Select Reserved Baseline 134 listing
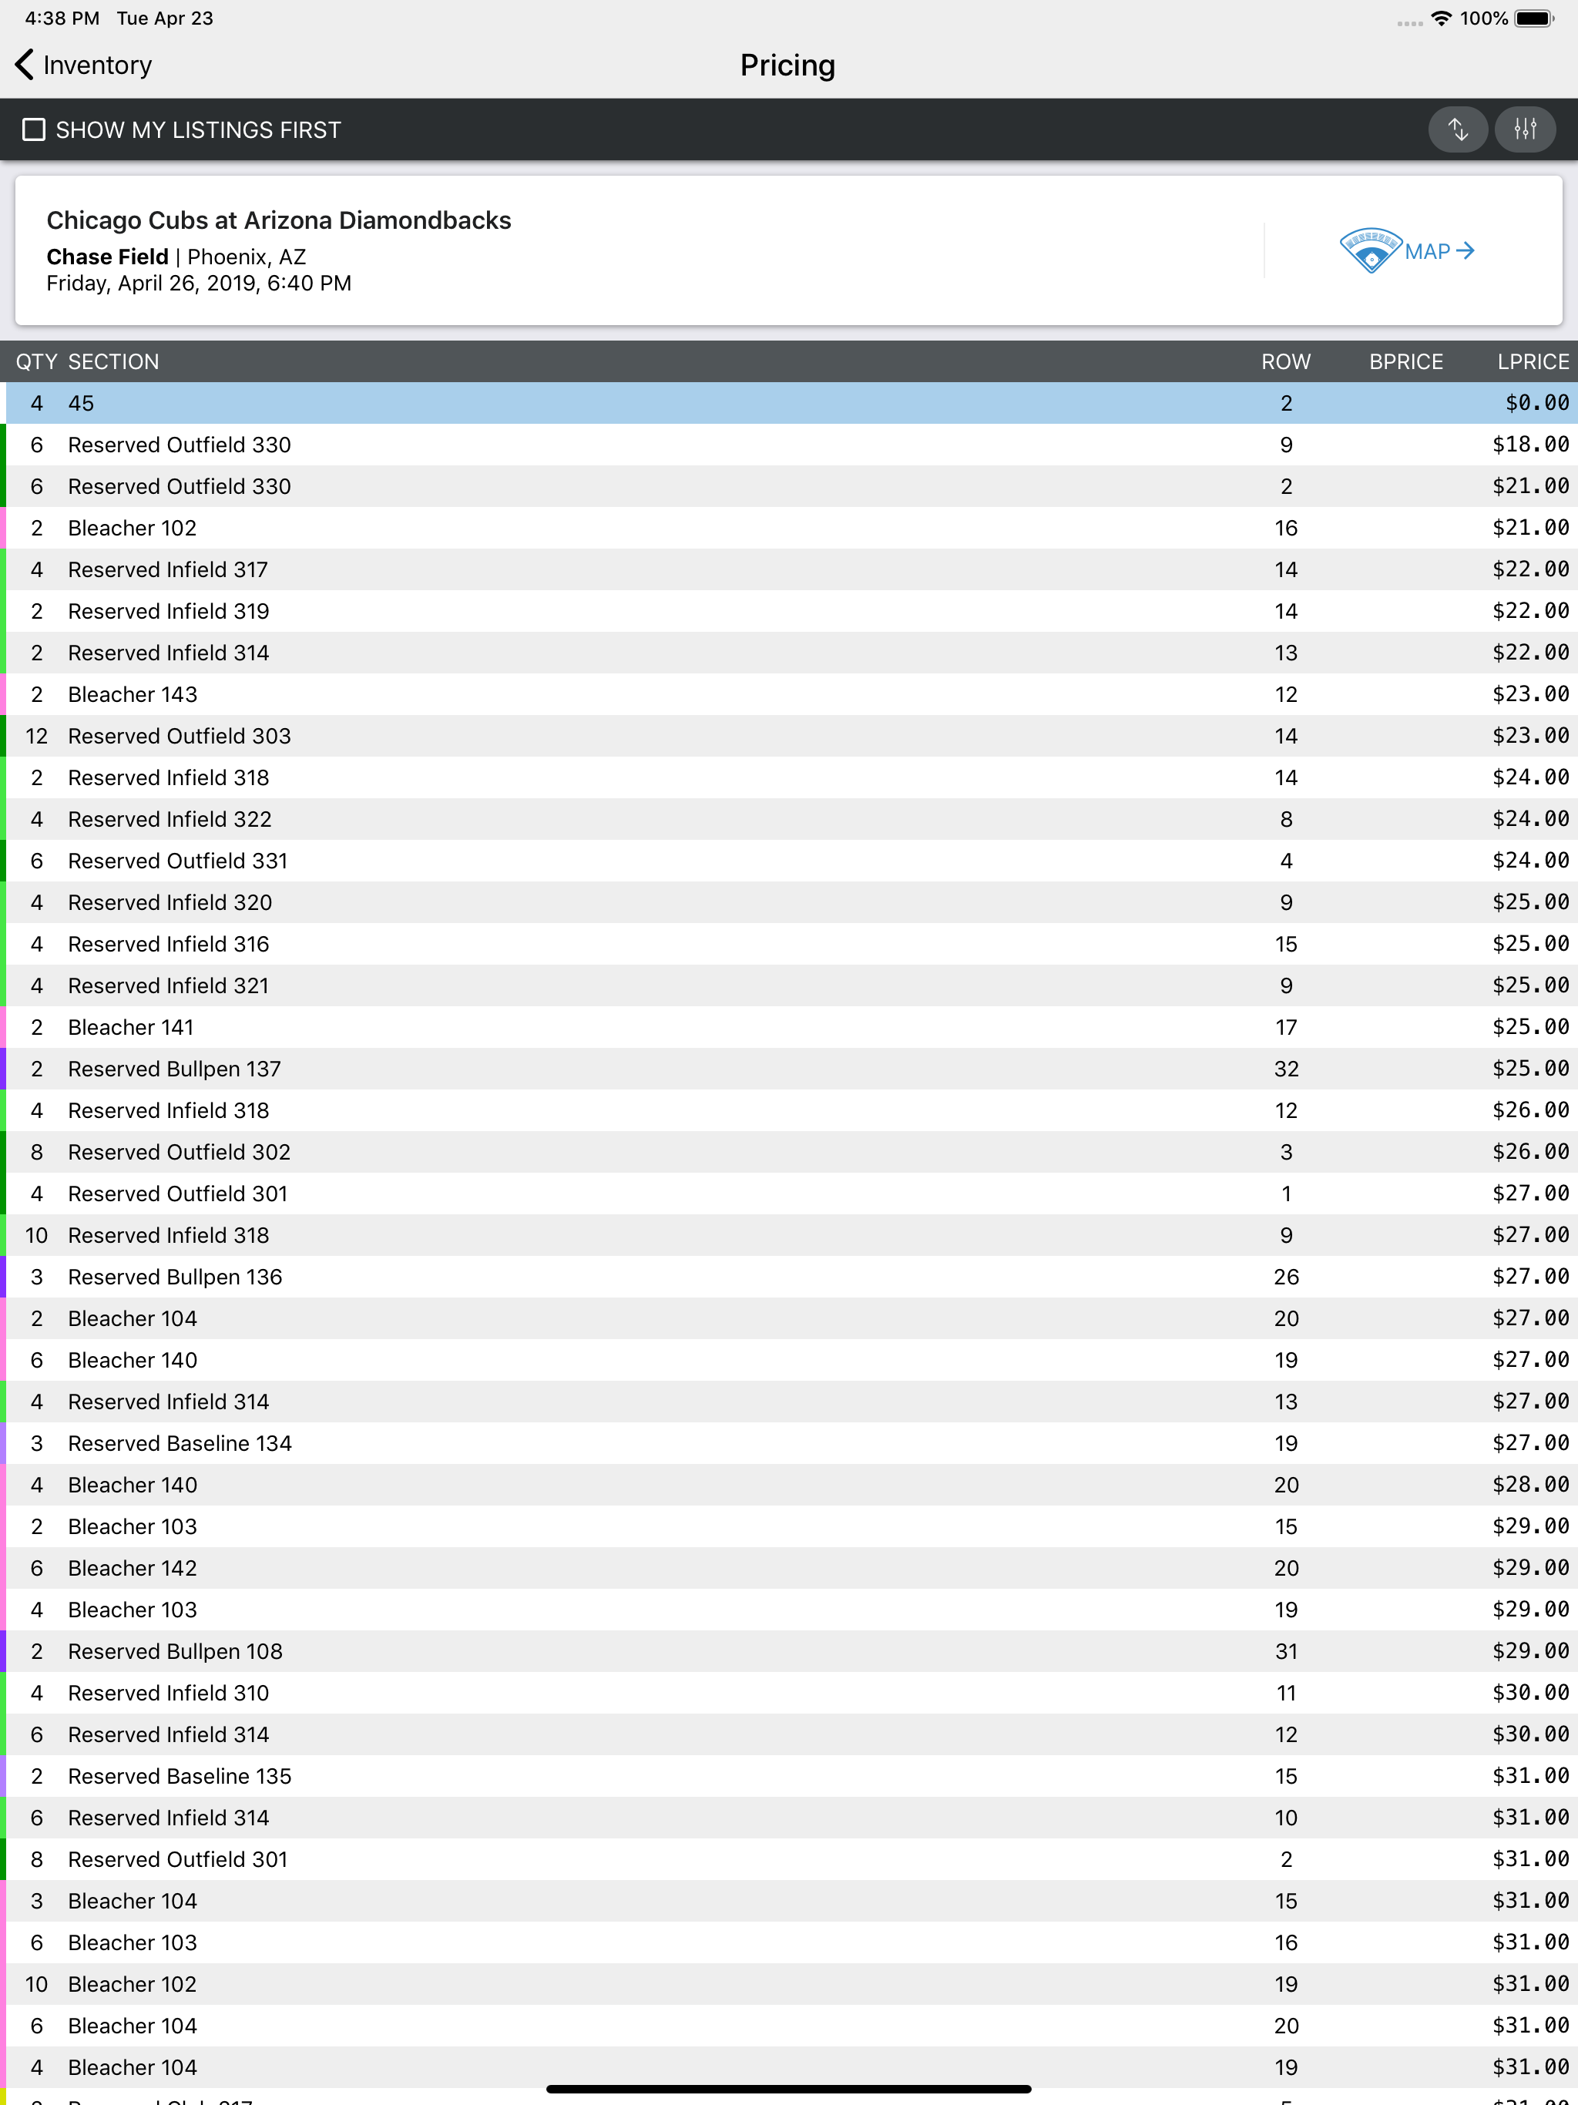Image resolution: width=1578 pixels, height=2105 pixels. coord(789,1444)
